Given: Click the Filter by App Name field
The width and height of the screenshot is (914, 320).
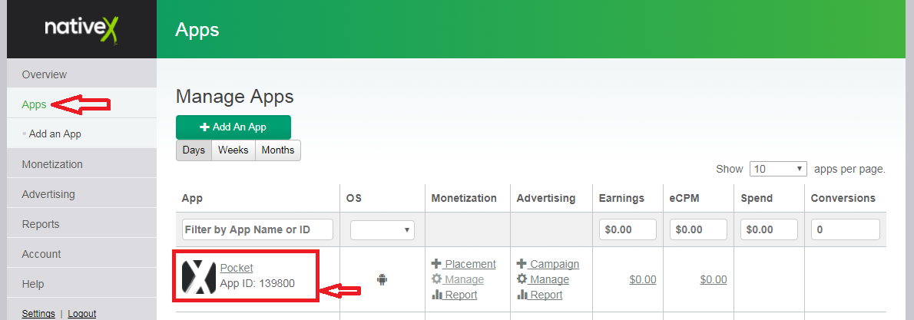Looking at the screenshot, I should 257,229.
